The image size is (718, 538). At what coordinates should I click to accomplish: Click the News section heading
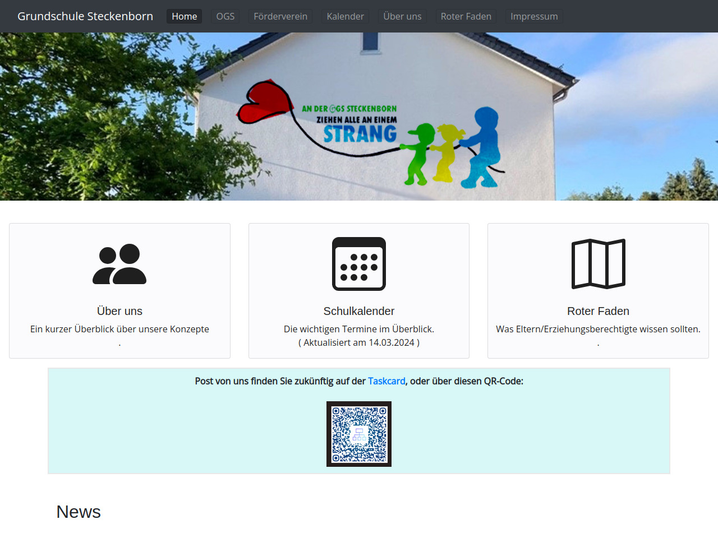79,512
